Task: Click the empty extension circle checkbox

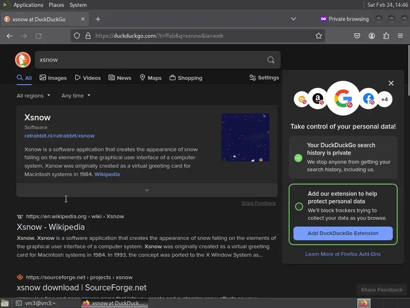Action: (299, 207)
